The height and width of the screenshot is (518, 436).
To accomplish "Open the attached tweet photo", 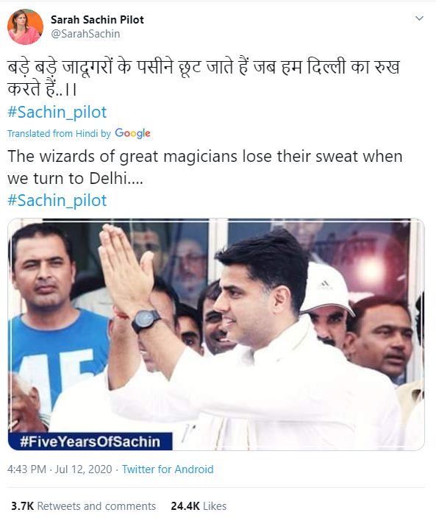I will (x=216, y=334).
